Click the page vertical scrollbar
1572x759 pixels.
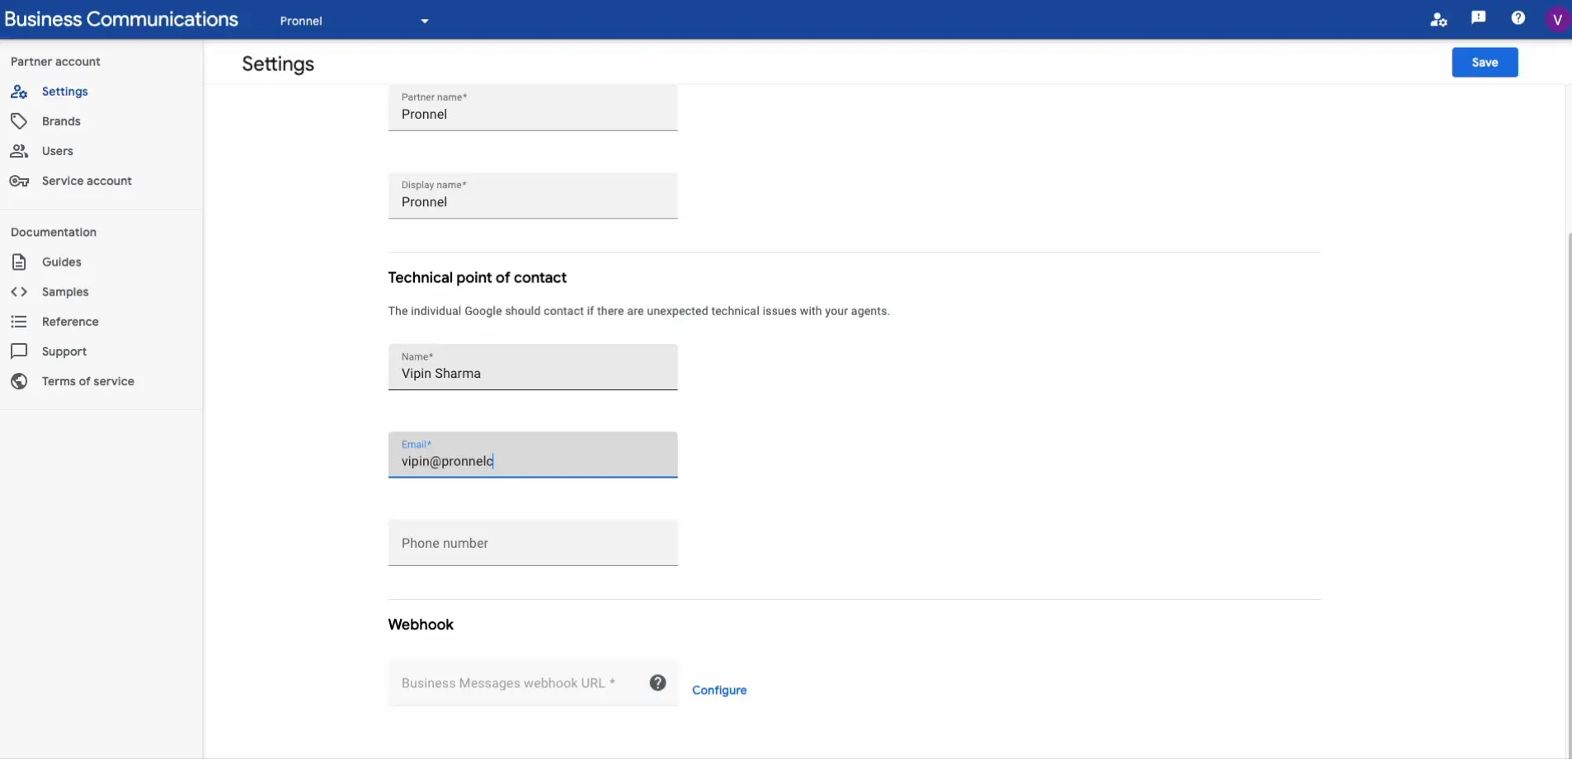pyautogui.click(x=1568, y=495)
